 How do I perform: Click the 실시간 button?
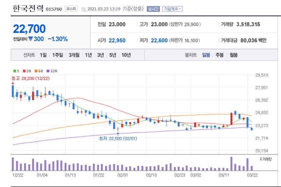(153, 9)
